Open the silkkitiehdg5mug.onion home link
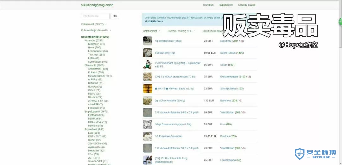This screenshot has width=342, height=165. (97, 5)
